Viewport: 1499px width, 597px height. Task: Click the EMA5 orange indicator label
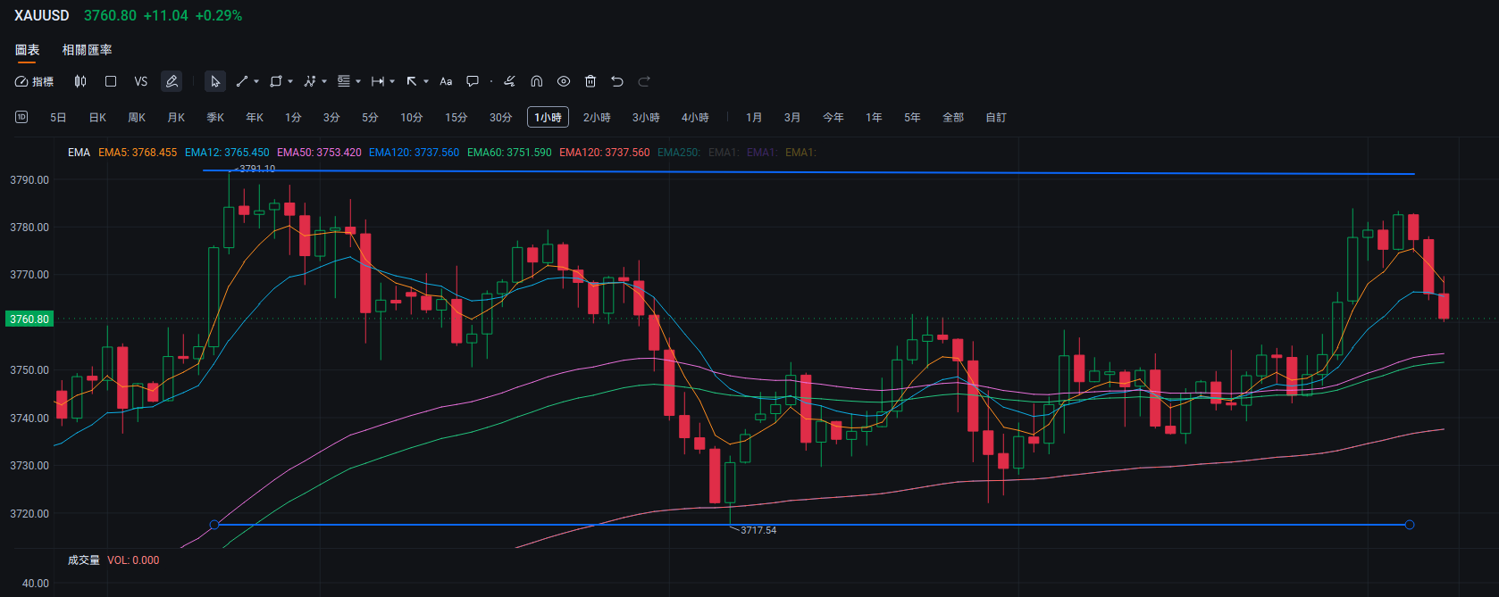point(138,153)
